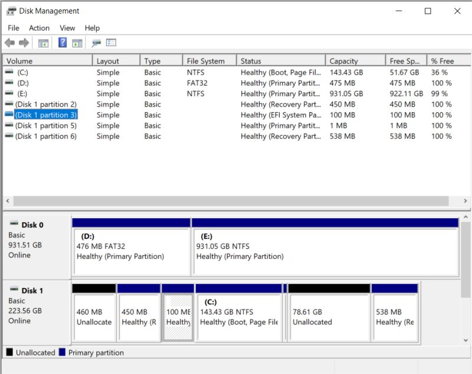Sort volumes by the Capacity column
The width and height of the screenshot is (472, 374).
point(354,60)
